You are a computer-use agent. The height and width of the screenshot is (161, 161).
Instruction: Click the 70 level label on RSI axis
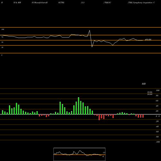2,37
